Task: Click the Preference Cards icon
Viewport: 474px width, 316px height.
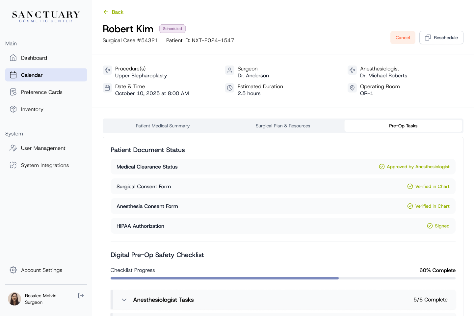Action: coord(13,92)
